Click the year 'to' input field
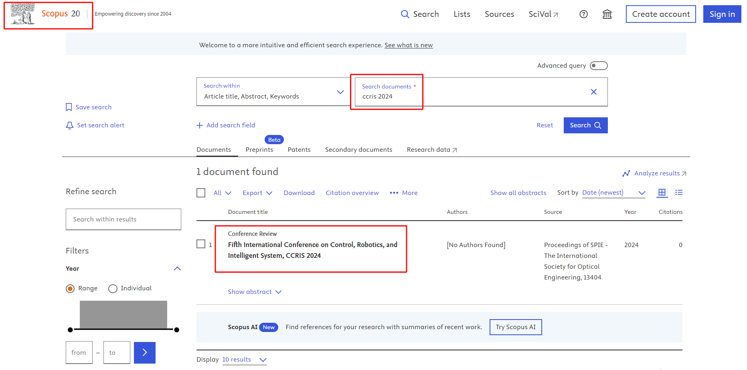 click(x=117, y=352)
